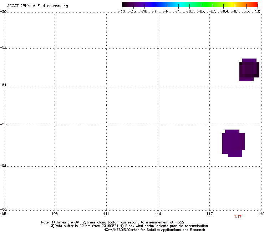The height and width of the screenshot is (232, 264).
Task: Click the 1.0 color scale label
Action: [258, 11]
